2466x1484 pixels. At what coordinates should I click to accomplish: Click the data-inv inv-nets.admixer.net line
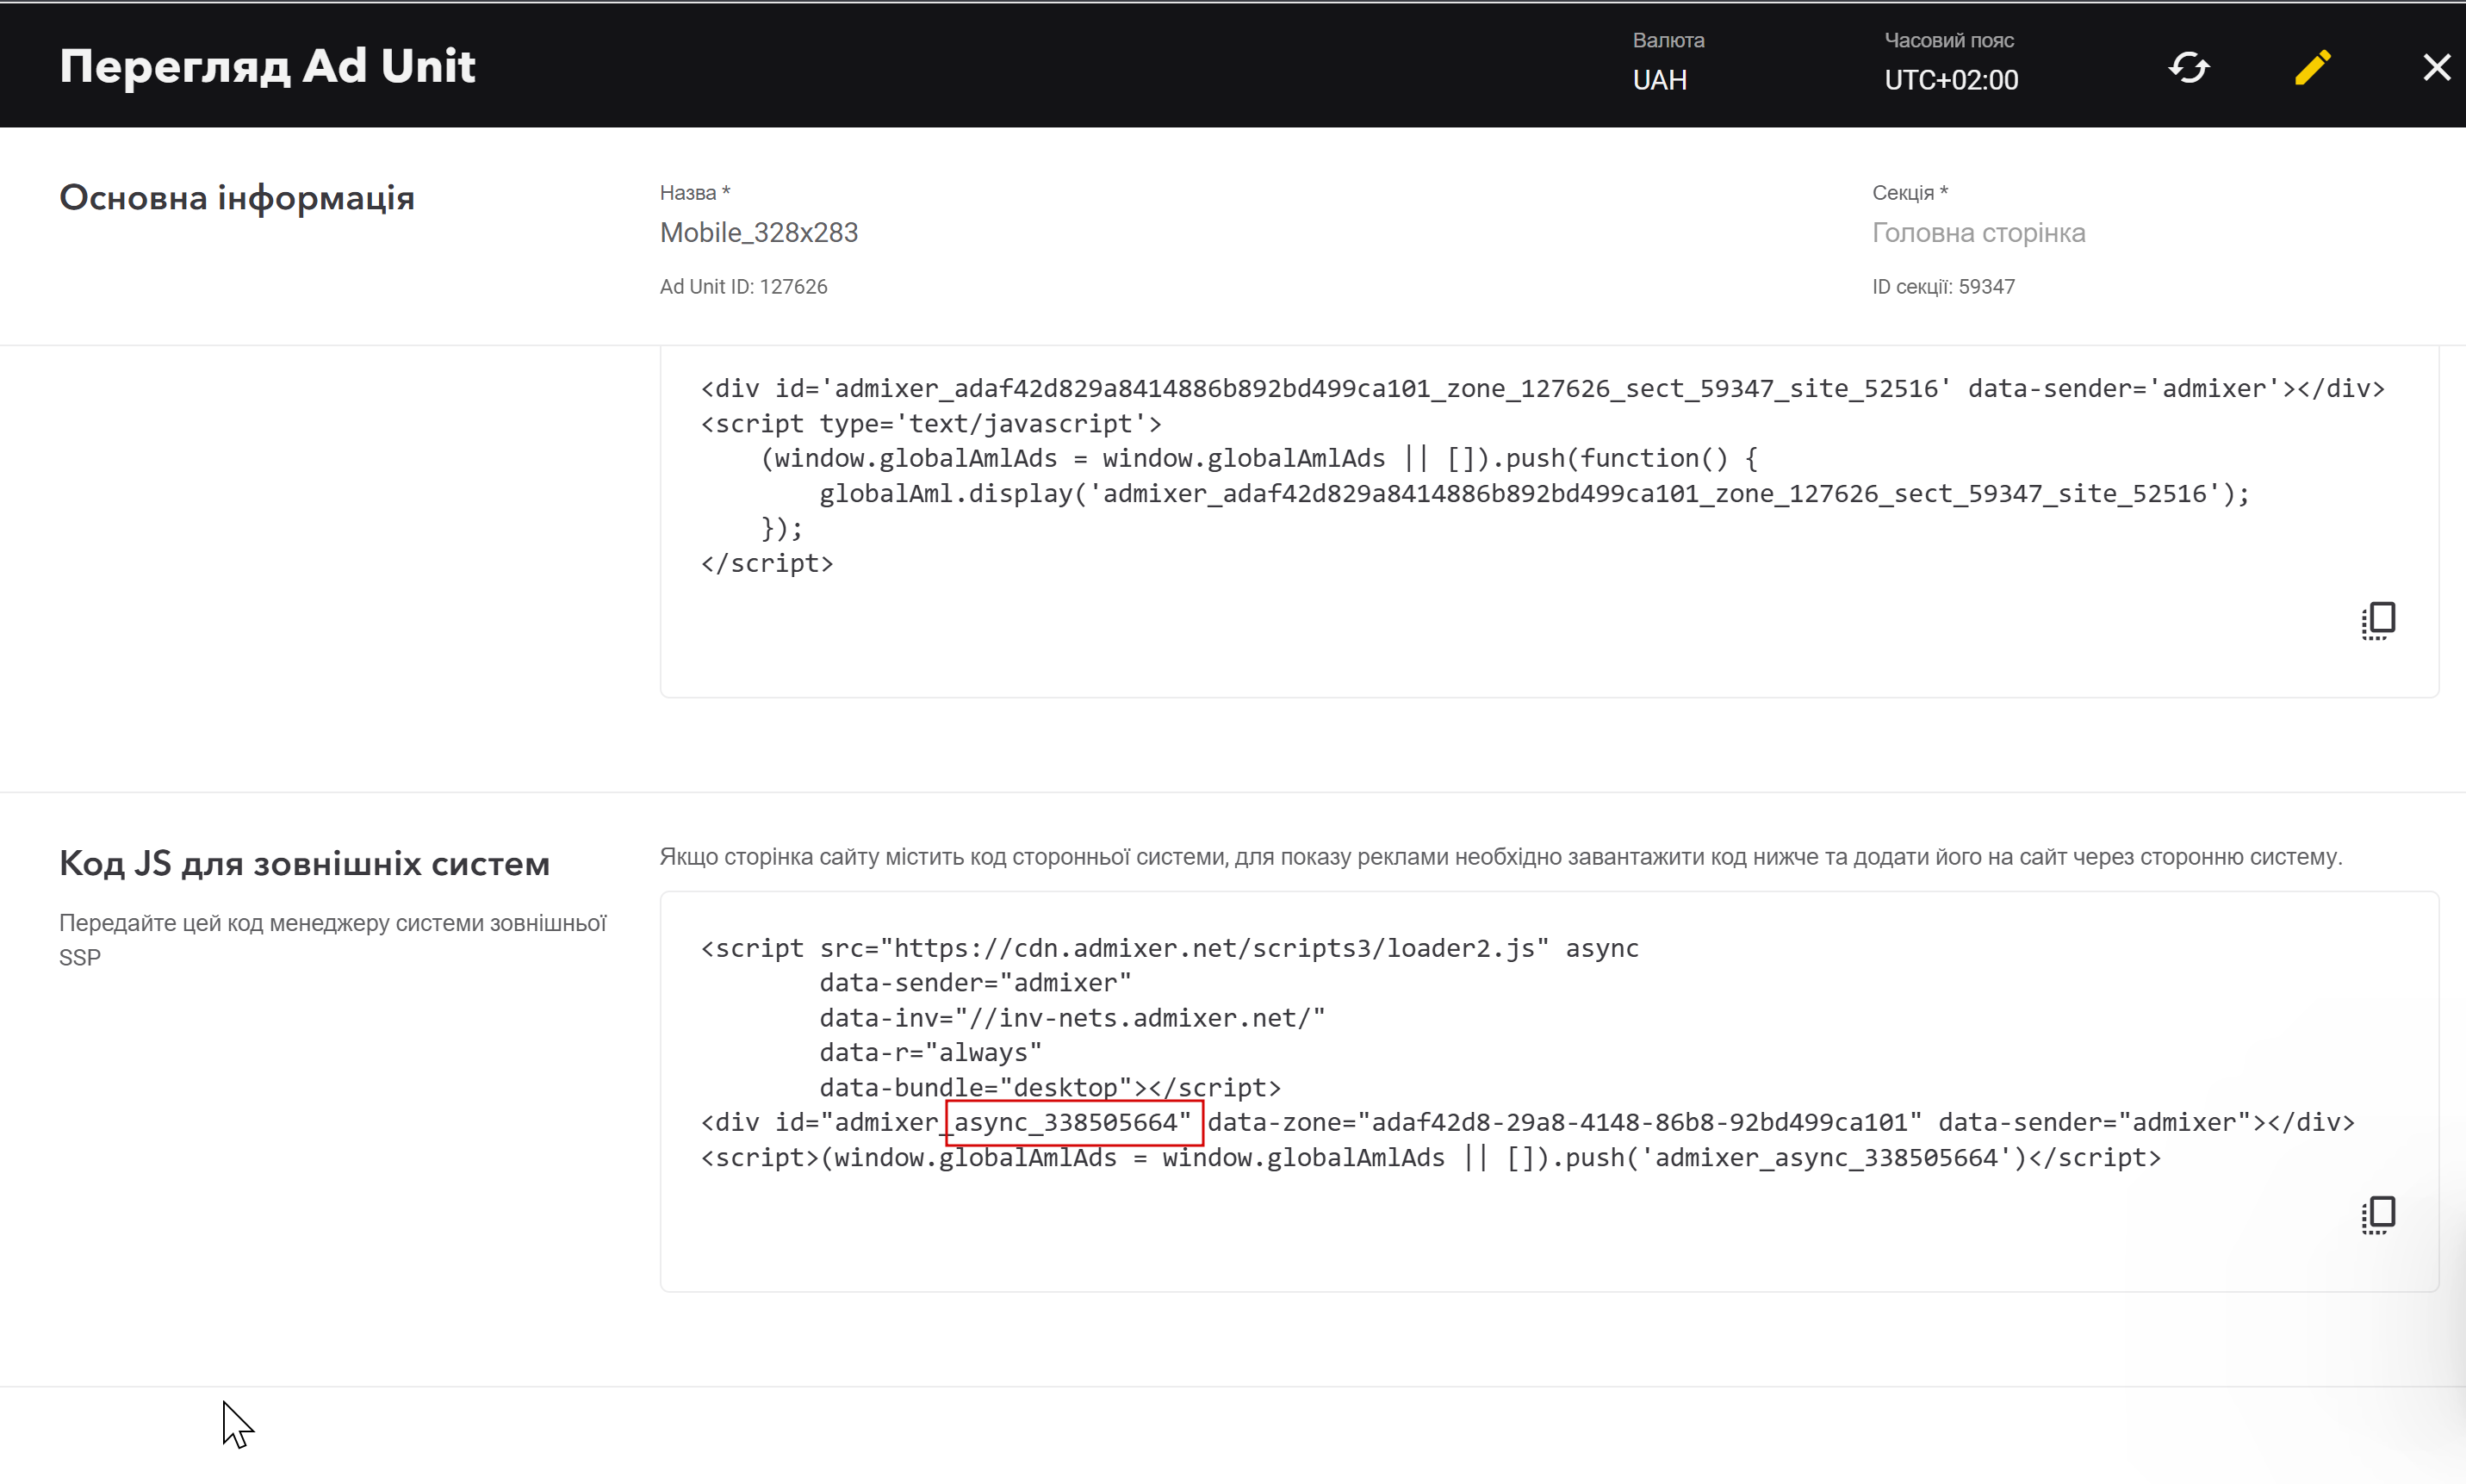pos(1072,1017)
